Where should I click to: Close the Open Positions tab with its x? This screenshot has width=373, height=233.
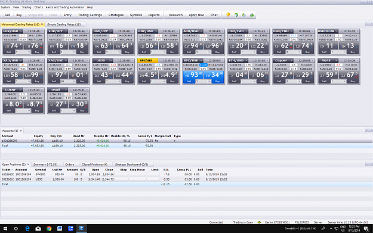click(x=28, y=164)
